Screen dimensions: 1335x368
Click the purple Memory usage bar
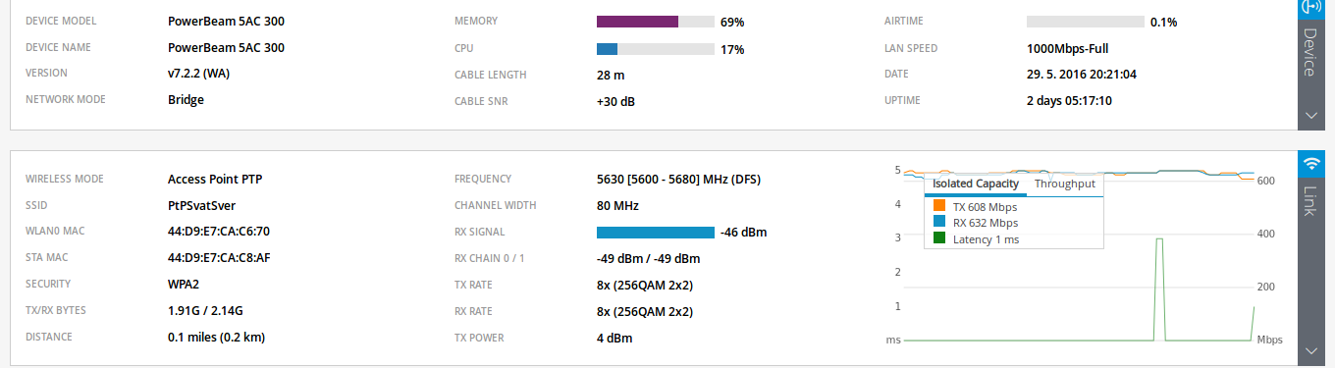coord(638,21)
